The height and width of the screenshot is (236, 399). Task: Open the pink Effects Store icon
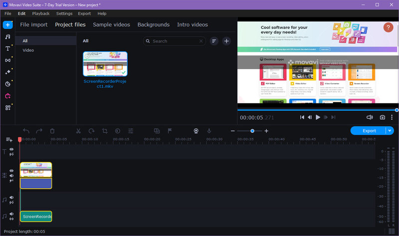[x=7, y=96]
